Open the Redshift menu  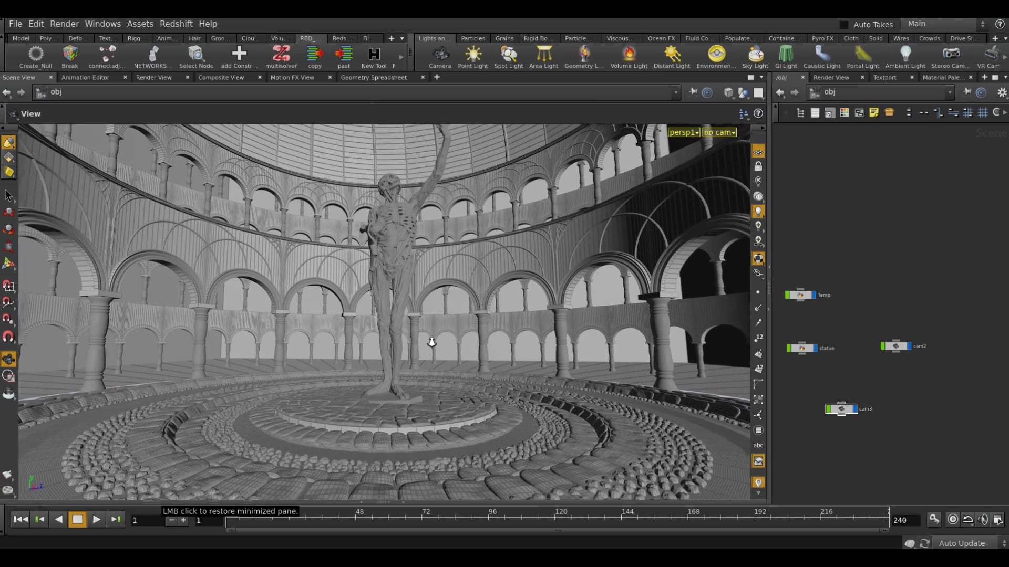tap(177, 24)
